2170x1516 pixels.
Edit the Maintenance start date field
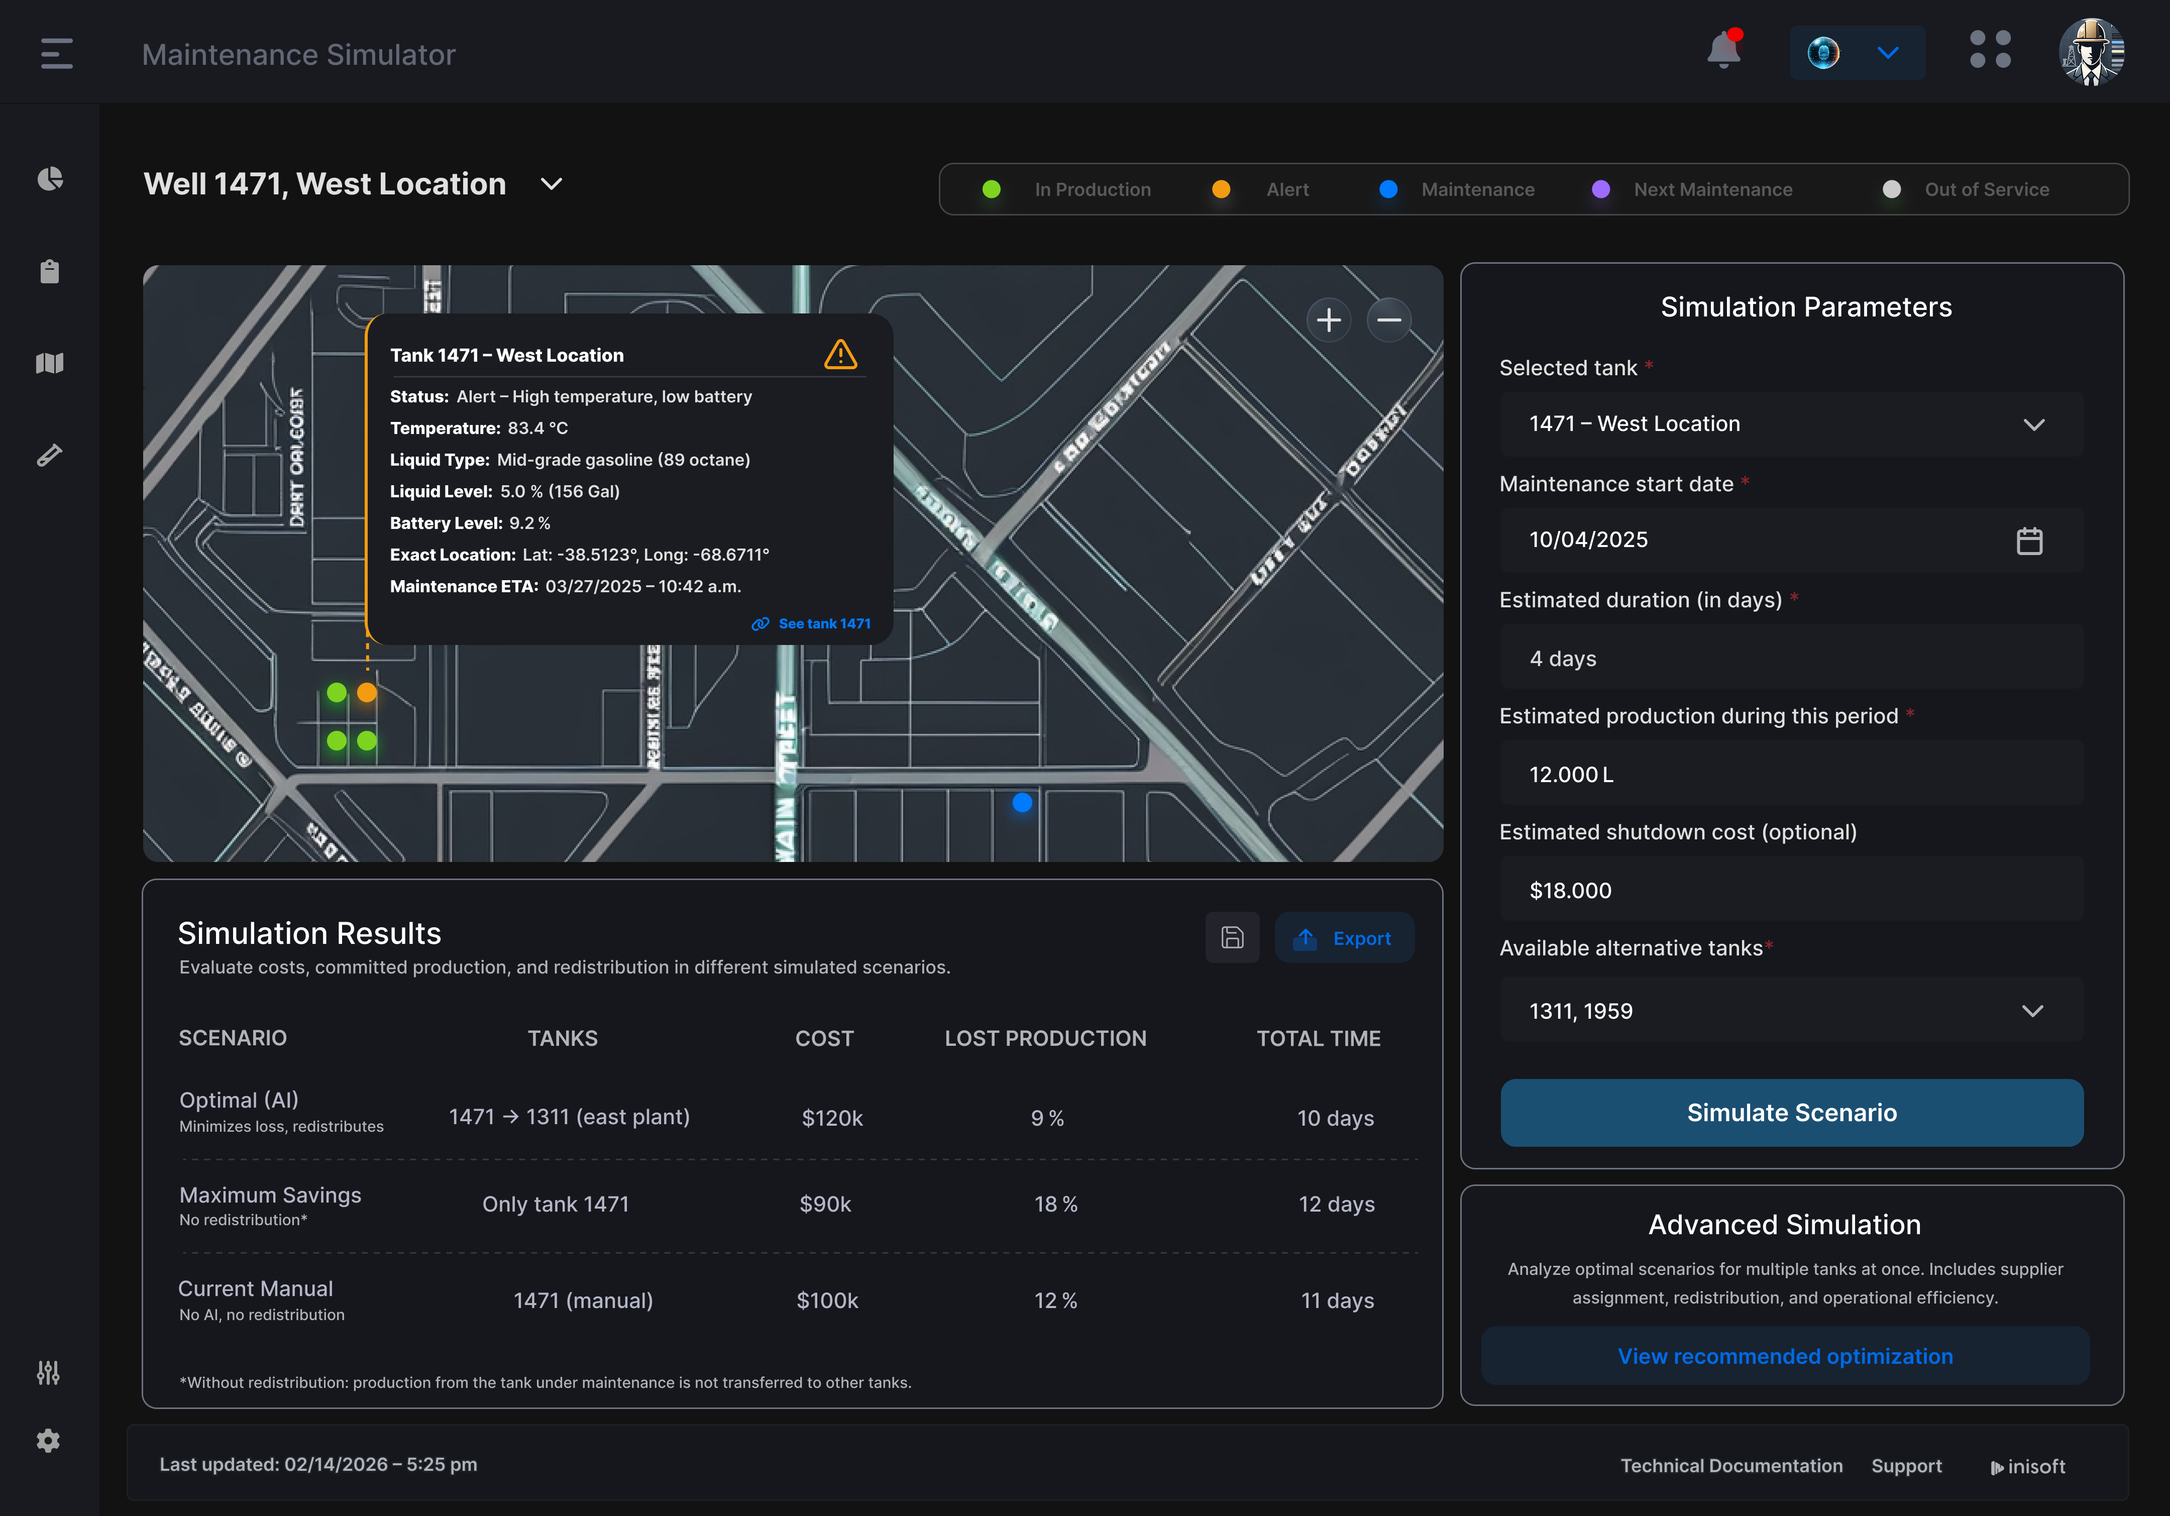[x=1791, y=539]
